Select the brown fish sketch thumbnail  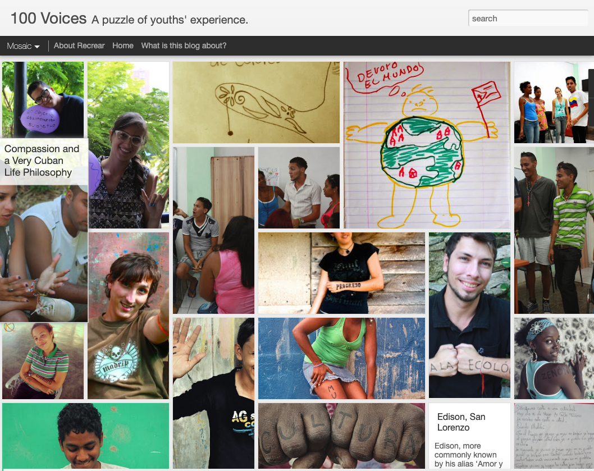tap(256, 102)
